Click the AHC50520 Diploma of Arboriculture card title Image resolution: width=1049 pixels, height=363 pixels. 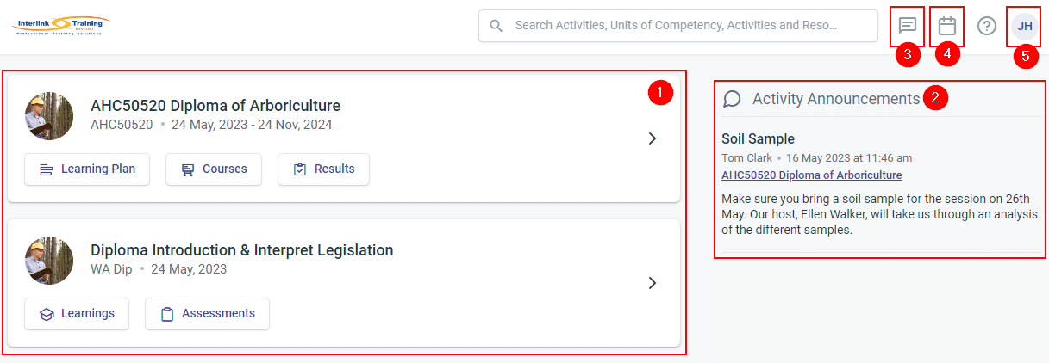tap(215, 106)
